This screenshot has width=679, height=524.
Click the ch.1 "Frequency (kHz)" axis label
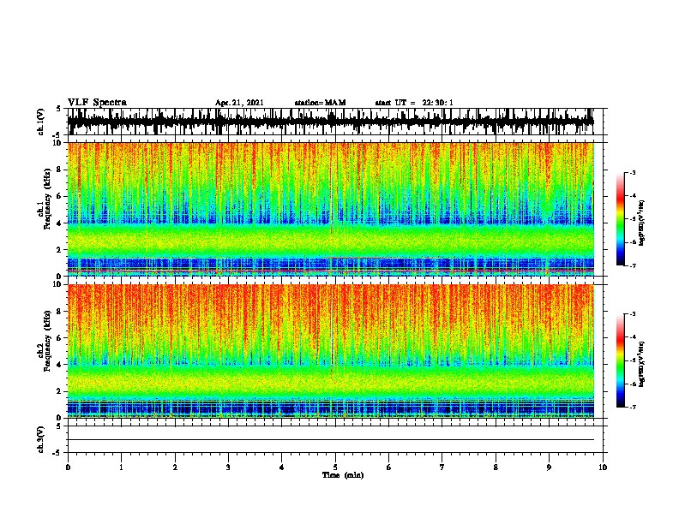pos(47,199)
